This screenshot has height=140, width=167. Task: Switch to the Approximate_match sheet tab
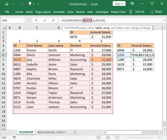(x=51, y=132)
